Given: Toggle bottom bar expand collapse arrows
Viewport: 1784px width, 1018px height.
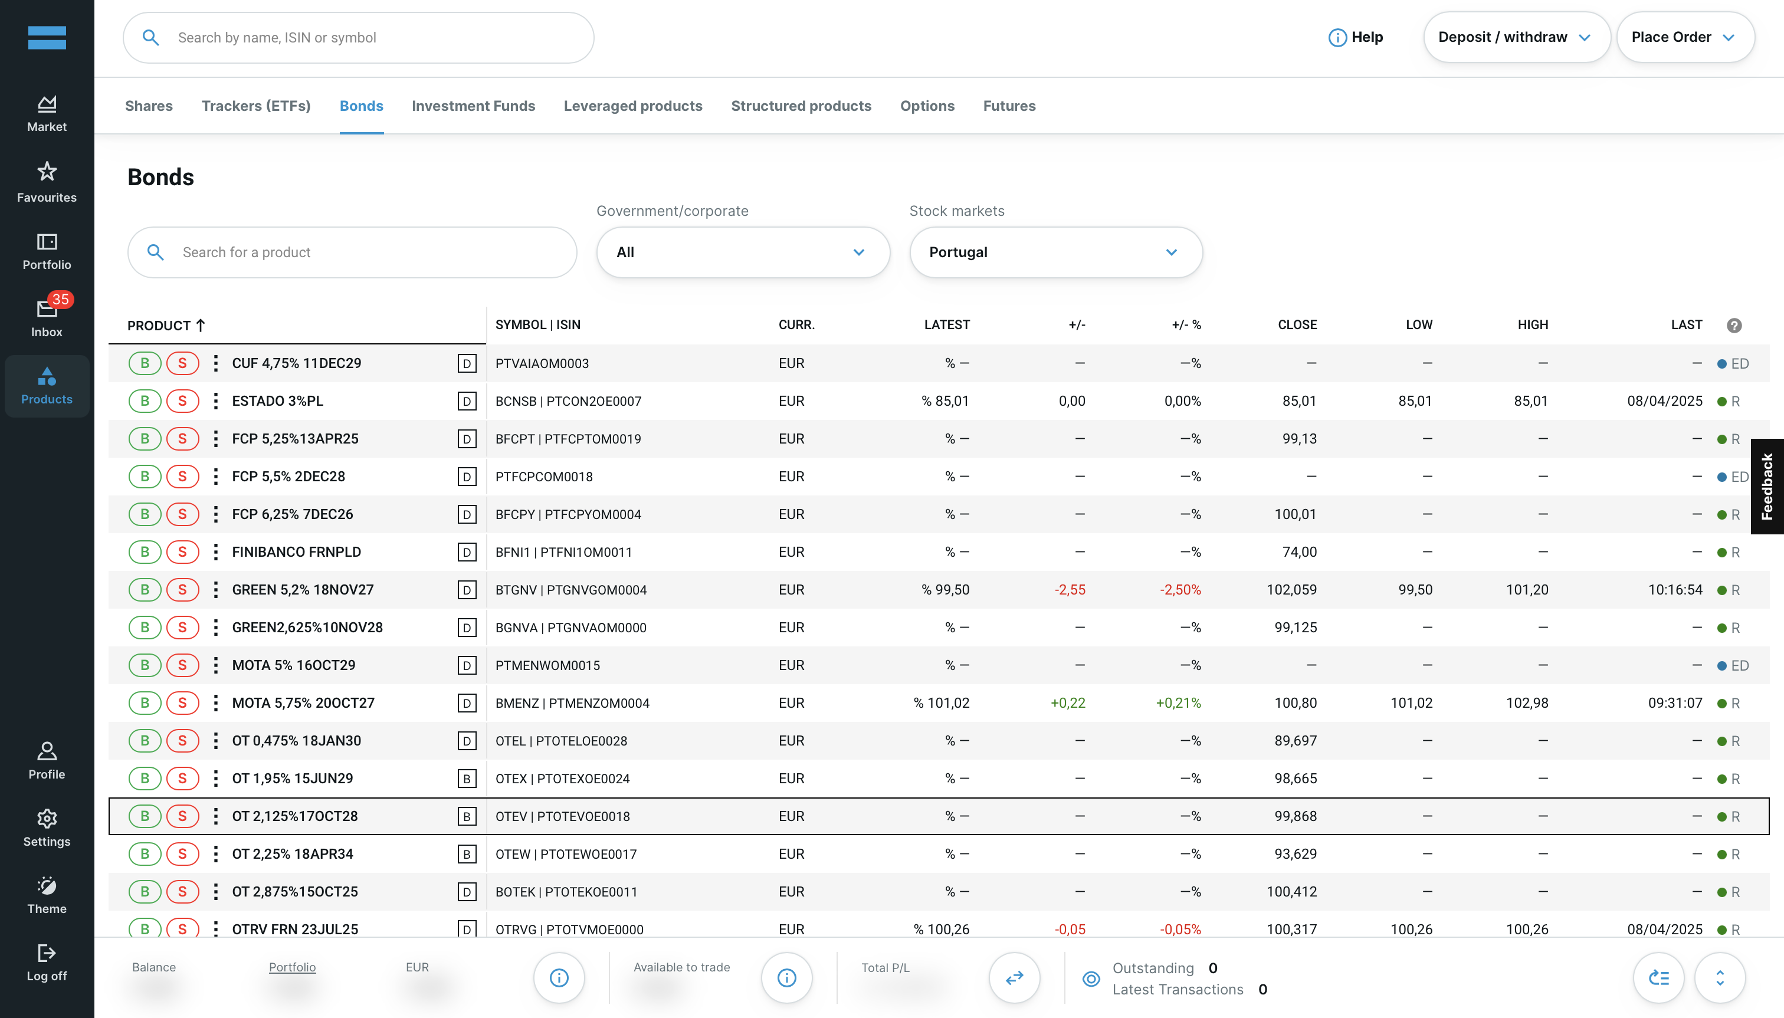Looking at the screenshot, I should coord(1720,977).
